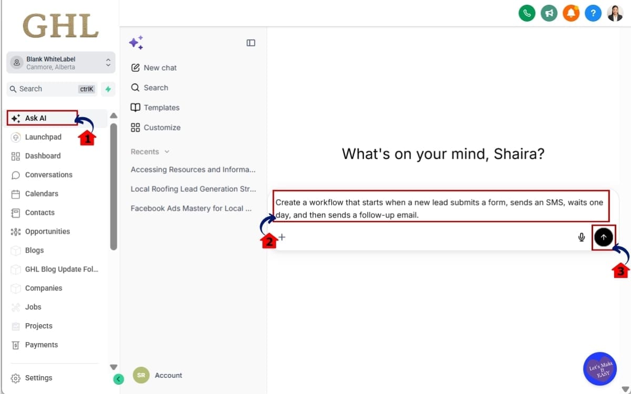This screenshot has height=394, width=631.
Task: Click the sidebar scroll down arrow
Action: 114,367
